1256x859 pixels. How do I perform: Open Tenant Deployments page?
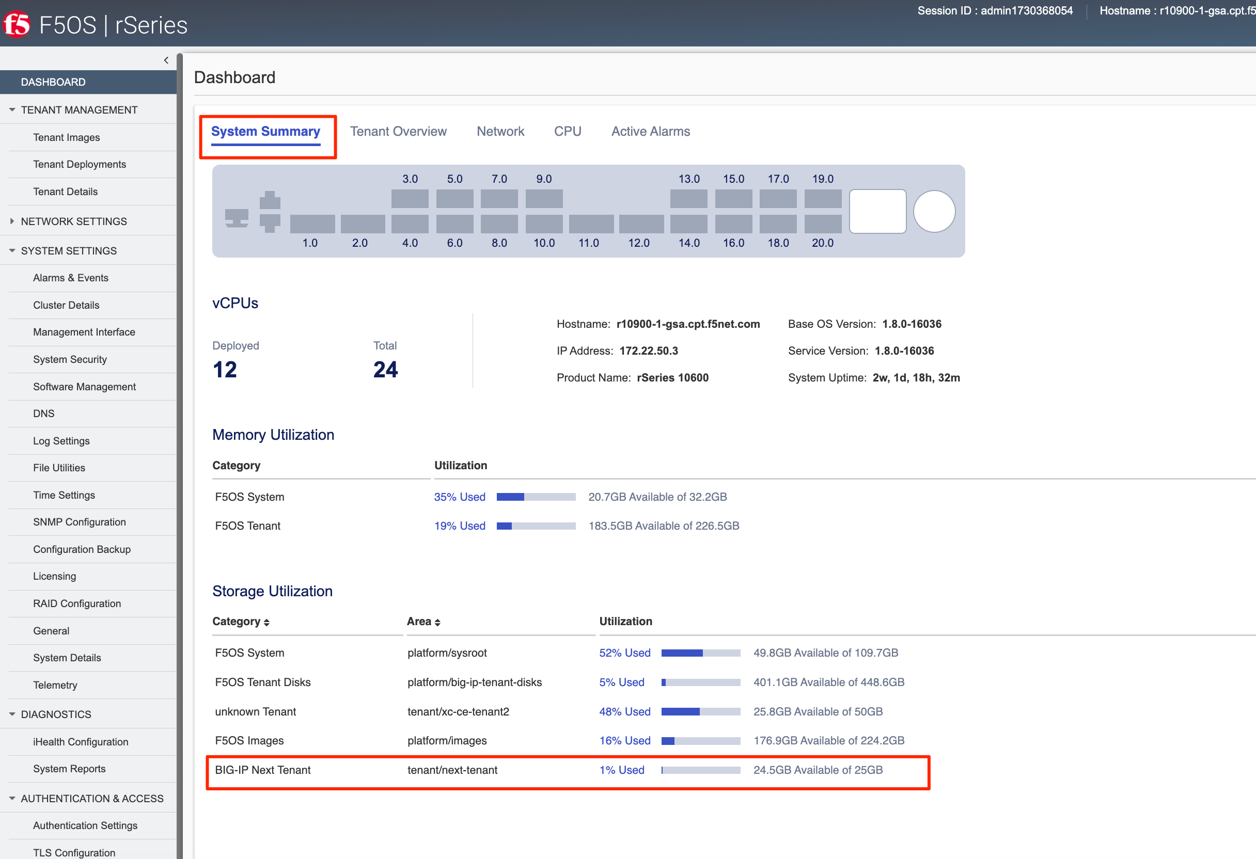pyautogui.click(x=80, y=164)
